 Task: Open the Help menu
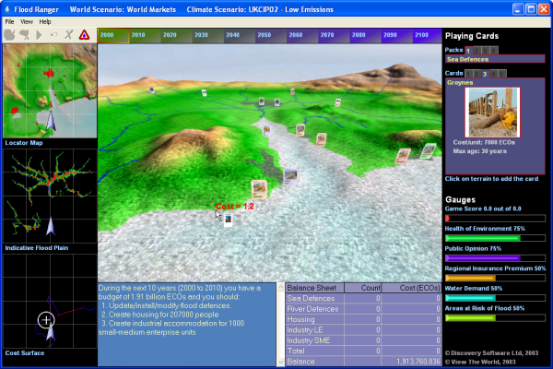(45, 21)
